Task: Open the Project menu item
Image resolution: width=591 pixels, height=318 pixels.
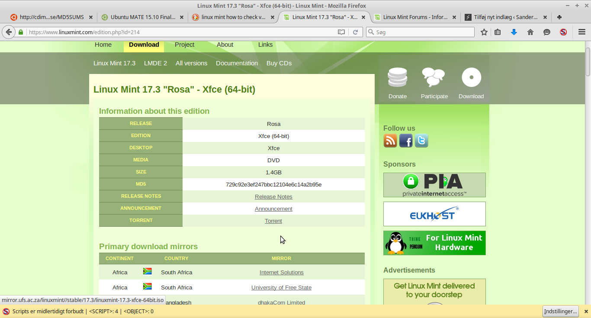Action: [184, 45]
